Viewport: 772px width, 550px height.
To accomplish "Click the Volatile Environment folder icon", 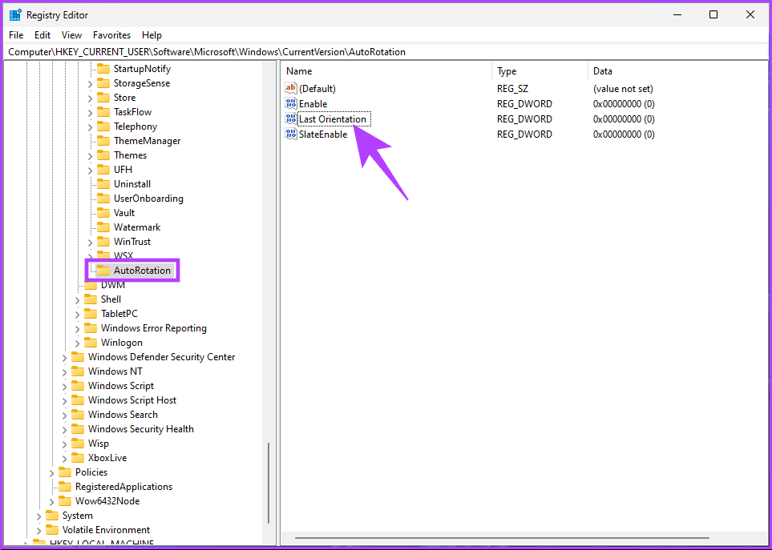I will click(x=52, y=530).
